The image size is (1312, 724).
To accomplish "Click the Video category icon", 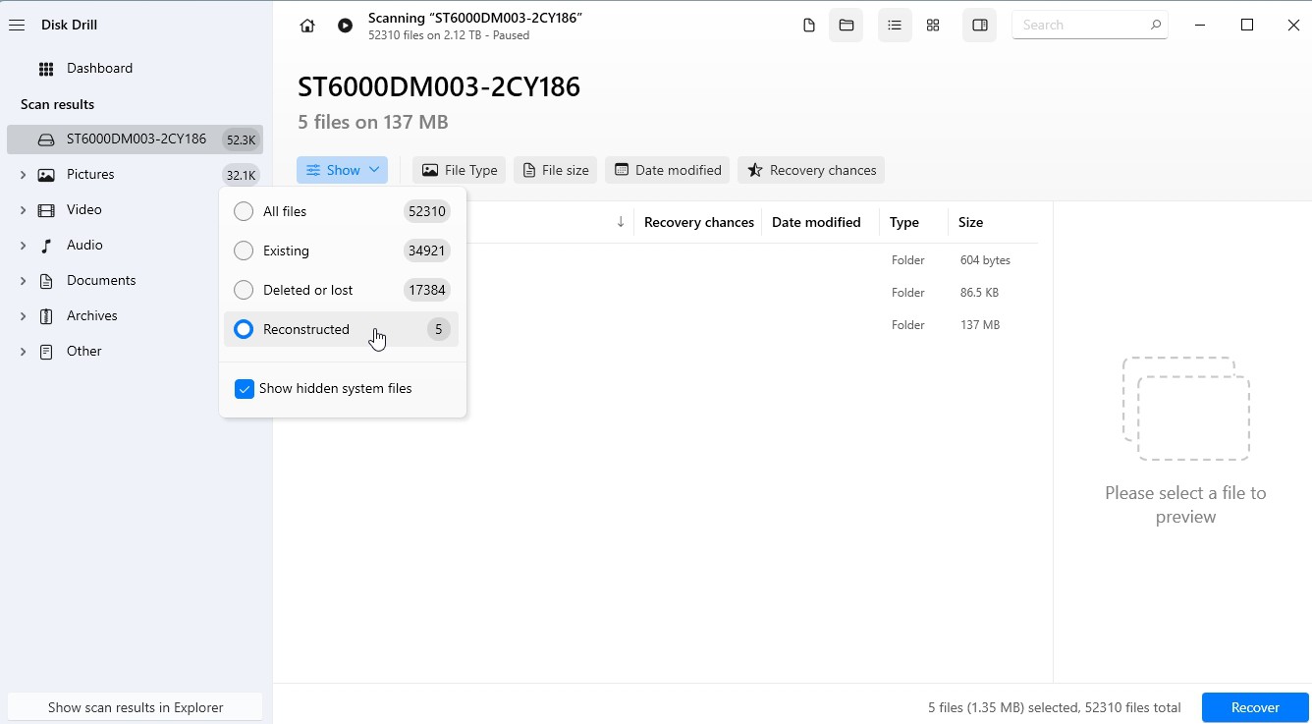I will tap(46, 210).
